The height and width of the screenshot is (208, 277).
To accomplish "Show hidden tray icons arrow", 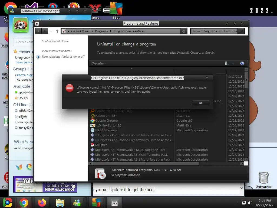I will pyautogui.click(x=237, y=203).
